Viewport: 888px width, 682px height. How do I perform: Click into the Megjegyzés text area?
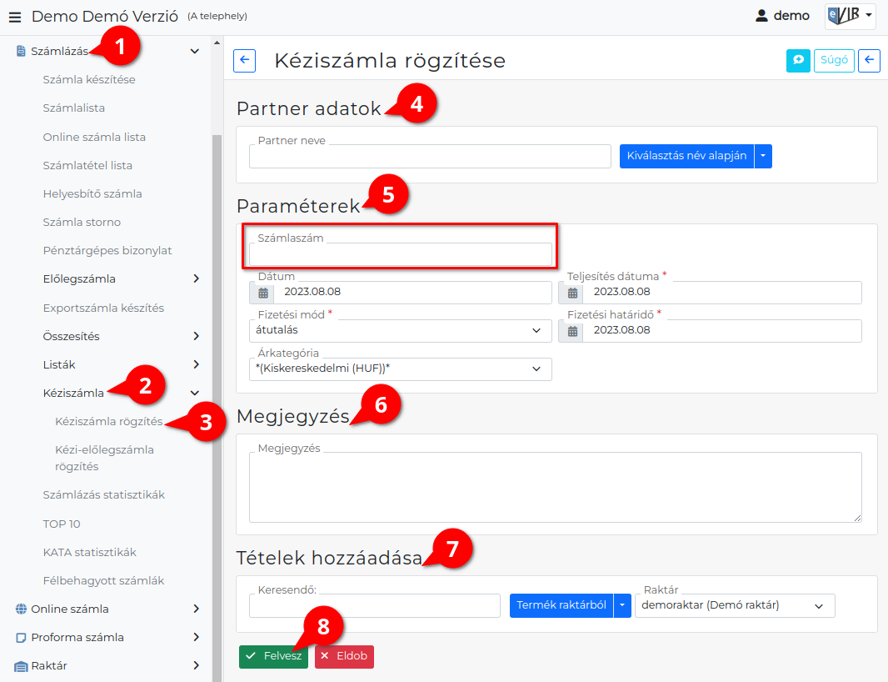tap(556, 487)
